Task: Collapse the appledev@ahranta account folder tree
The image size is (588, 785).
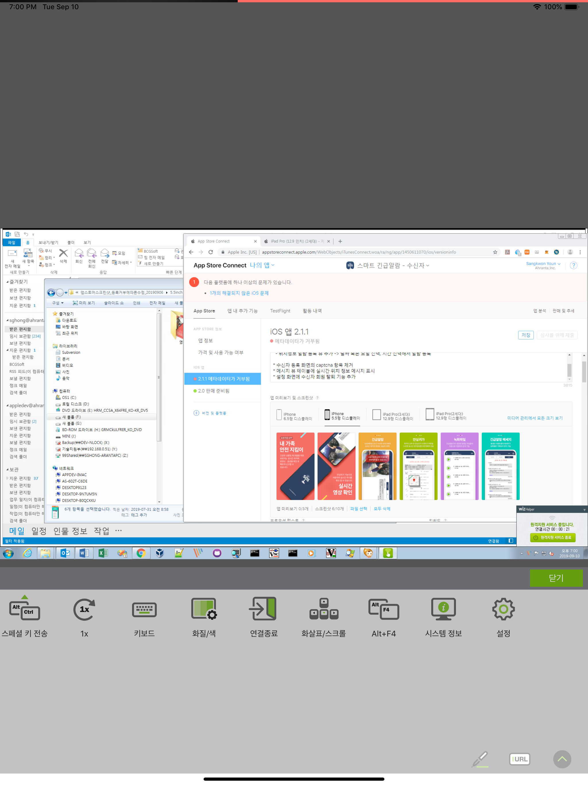Action: [7, 406]
